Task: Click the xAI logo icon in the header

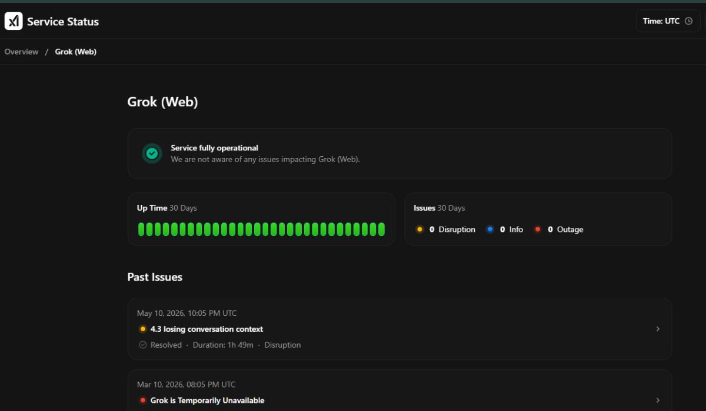Action: pyautogui.click(x=14, y=21)
